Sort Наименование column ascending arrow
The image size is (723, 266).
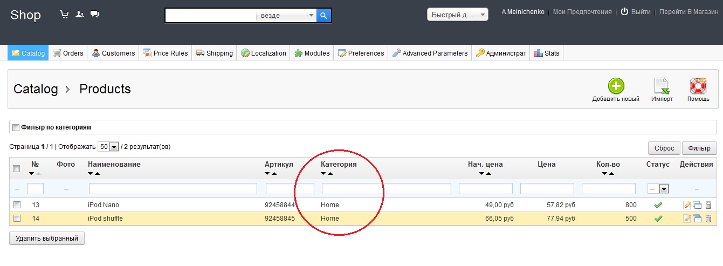click(x=97, y=174)
